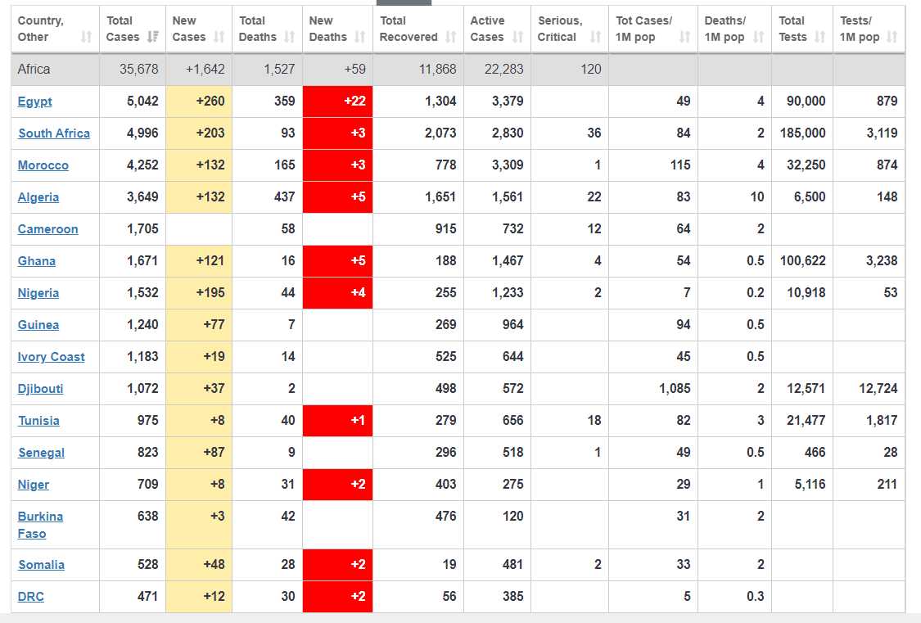The image size is (921, 623).
Task: Open the Somalia country link
Action: click(41, 565)
